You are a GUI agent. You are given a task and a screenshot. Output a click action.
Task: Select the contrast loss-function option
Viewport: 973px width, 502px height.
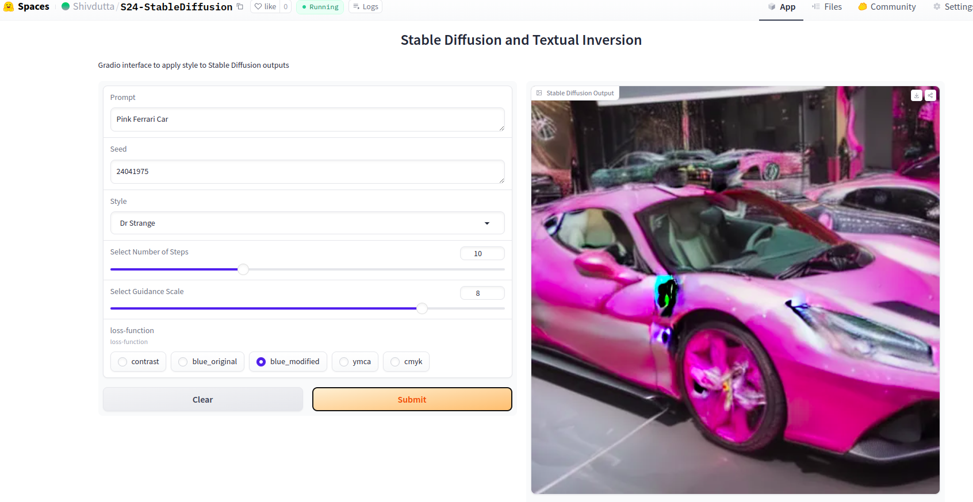click(x=122, y=362)
